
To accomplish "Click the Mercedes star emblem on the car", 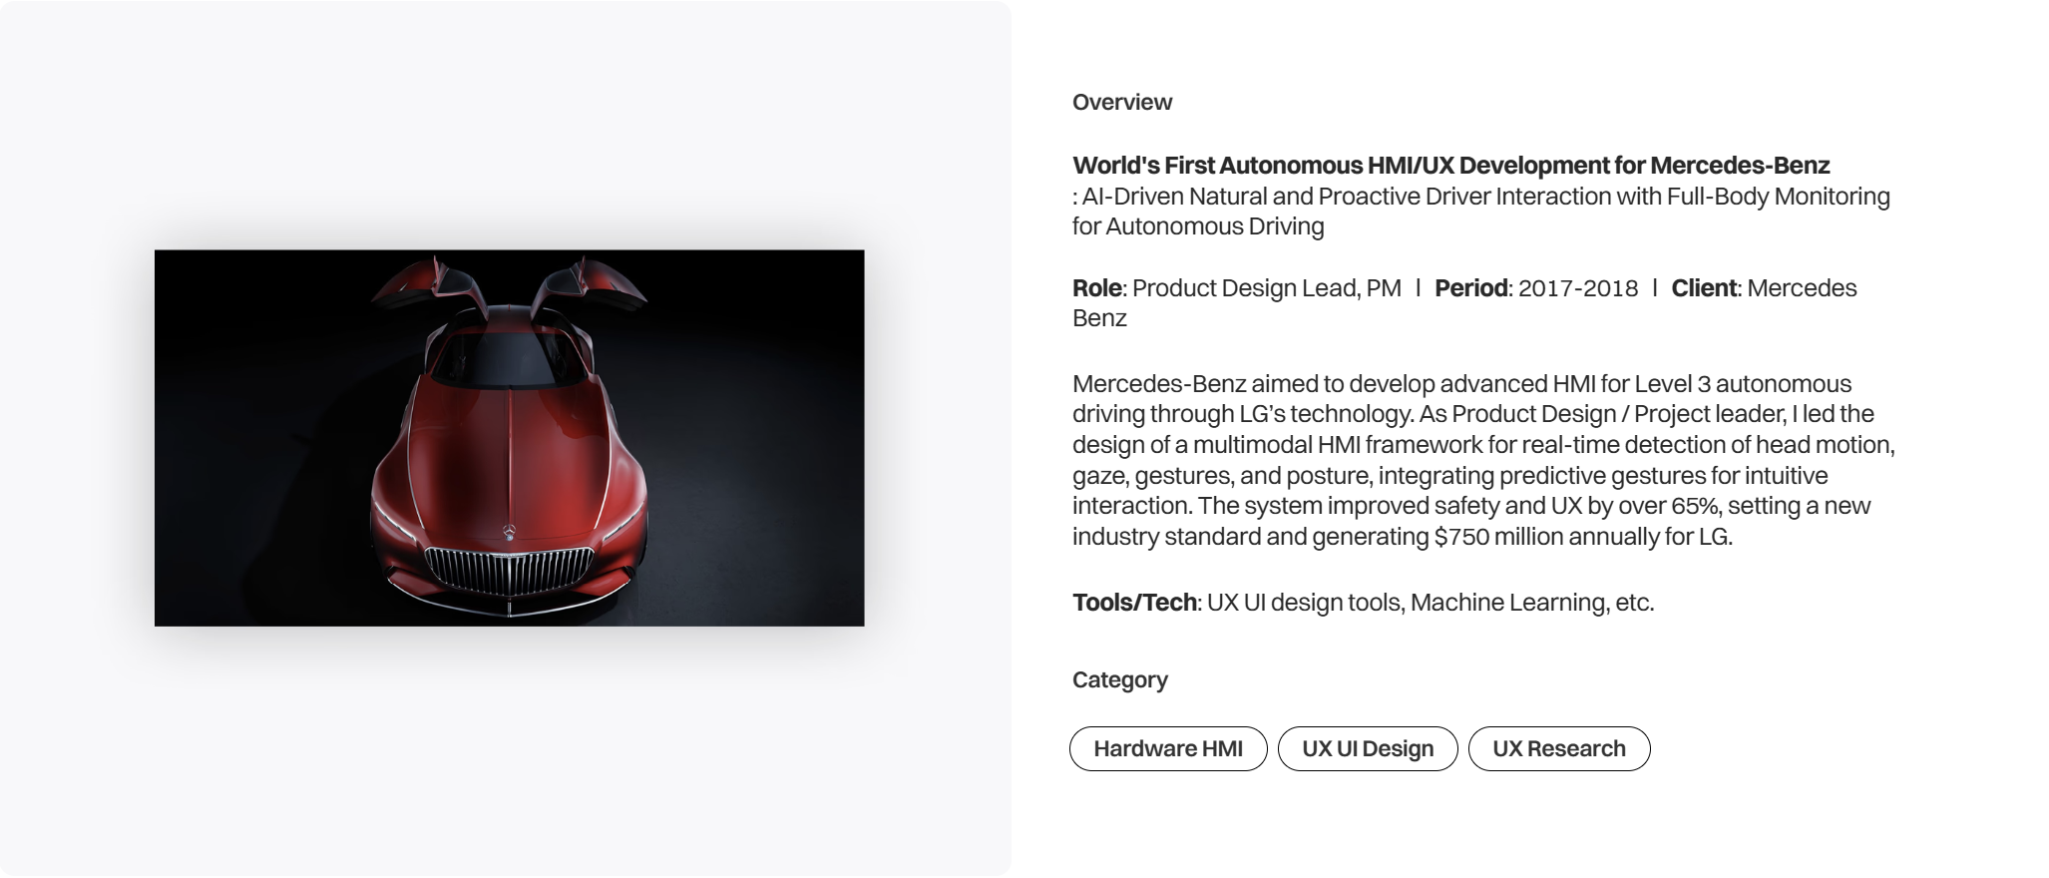I will coord(508,531).
